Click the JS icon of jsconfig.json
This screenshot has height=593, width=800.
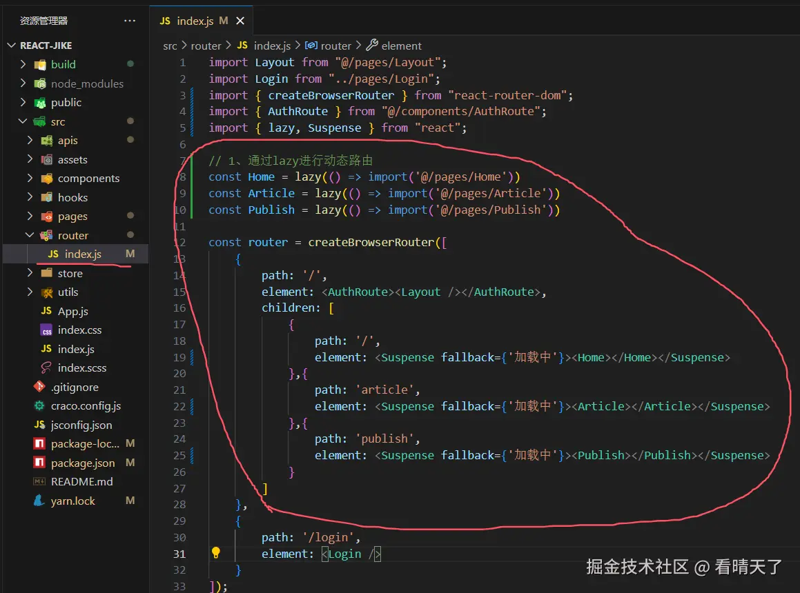(39, 424)
